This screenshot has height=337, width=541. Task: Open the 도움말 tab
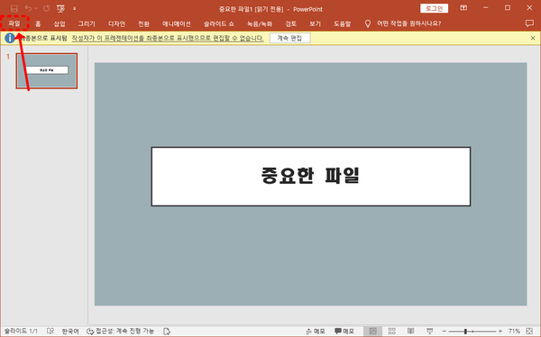pos(342,23)
